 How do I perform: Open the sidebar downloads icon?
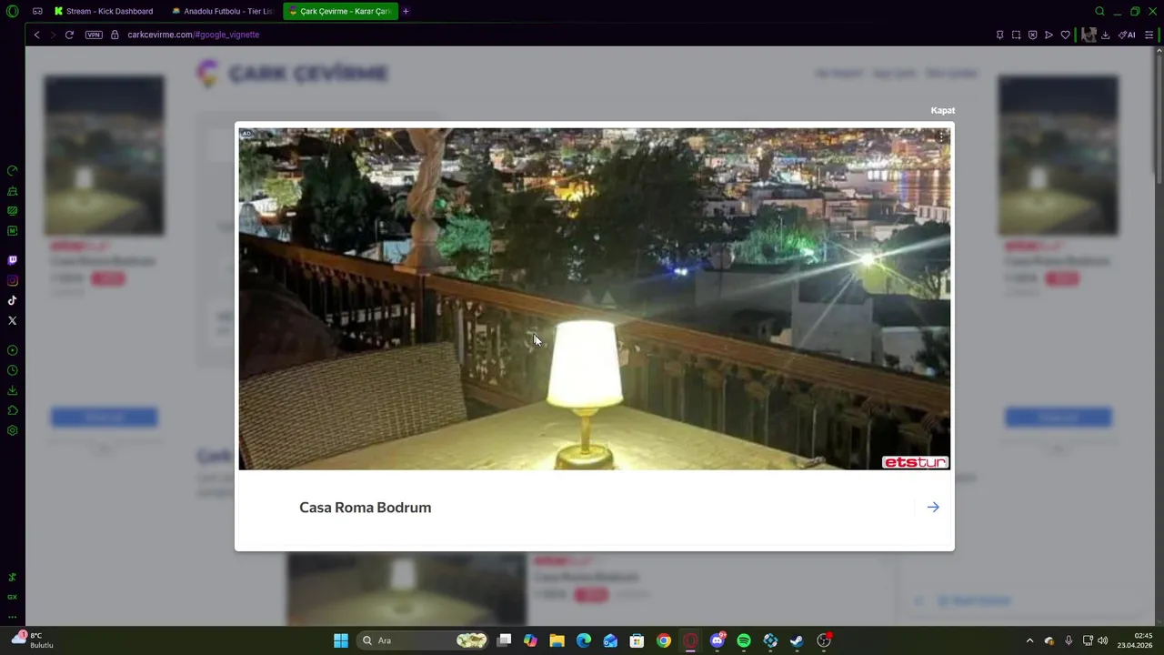pyautogui.click(x=12, y=390)
